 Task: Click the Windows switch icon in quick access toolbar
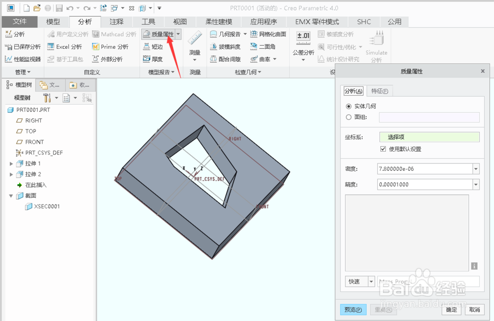[114, 8]
